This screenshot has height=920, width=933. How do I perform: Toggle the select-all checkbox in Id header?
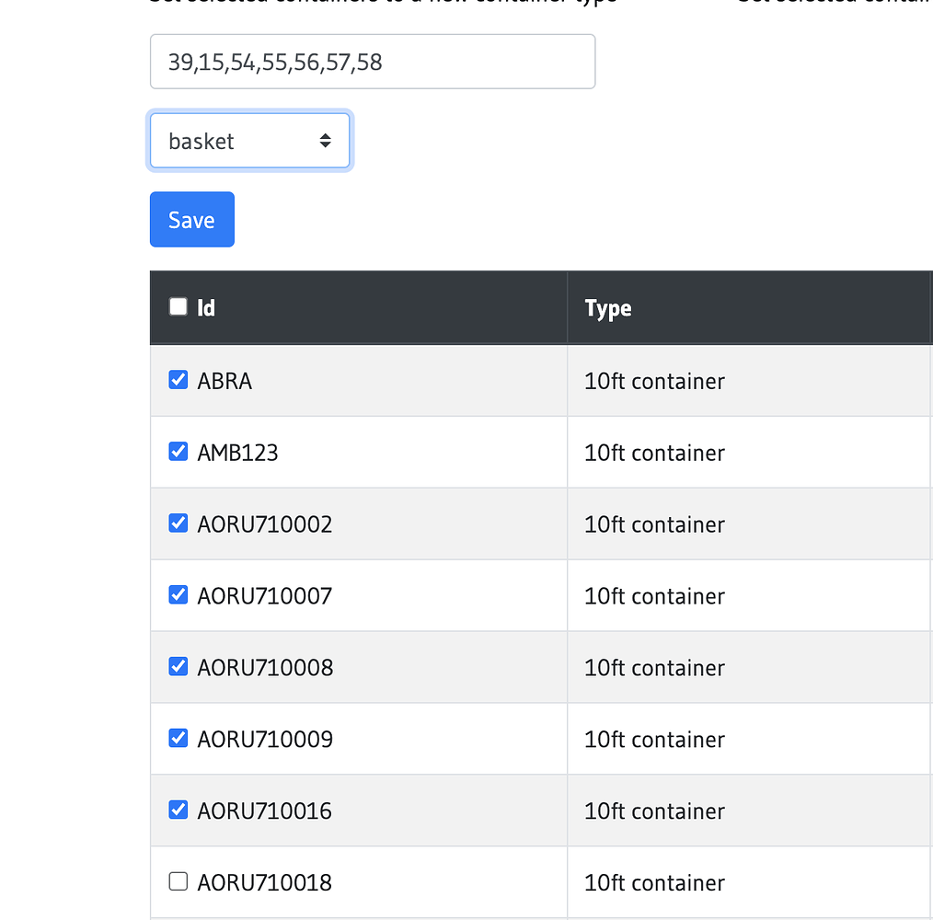177,306
